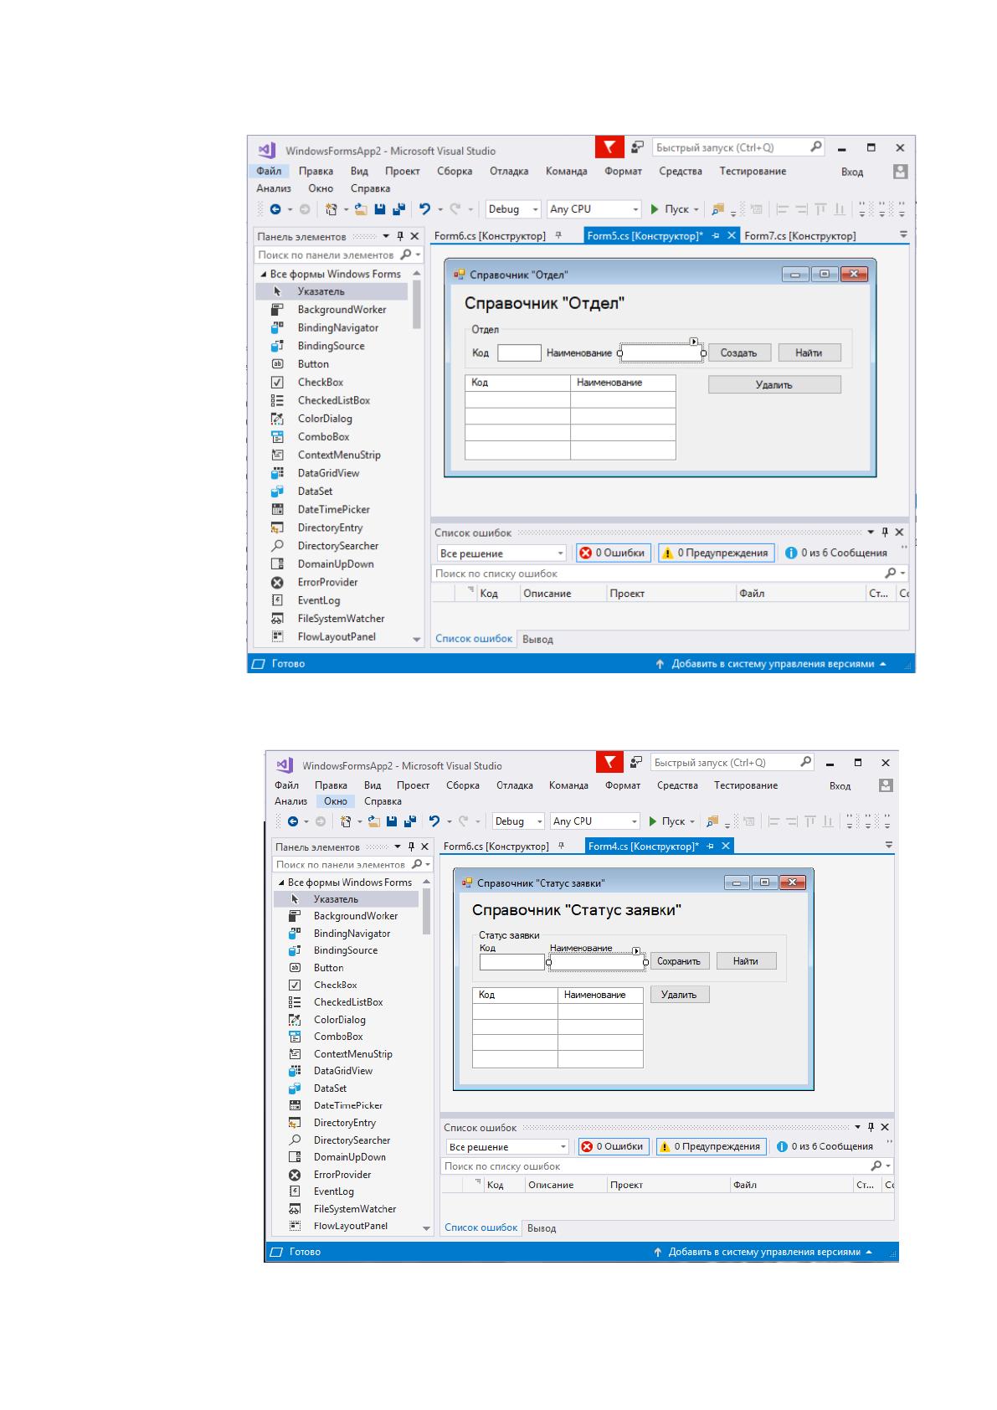Viewport: 997px width, 1410px height.
Task: Collapse the Все формы Windows Forms group in the Form5 window
Action: click(x=264, y=274)
